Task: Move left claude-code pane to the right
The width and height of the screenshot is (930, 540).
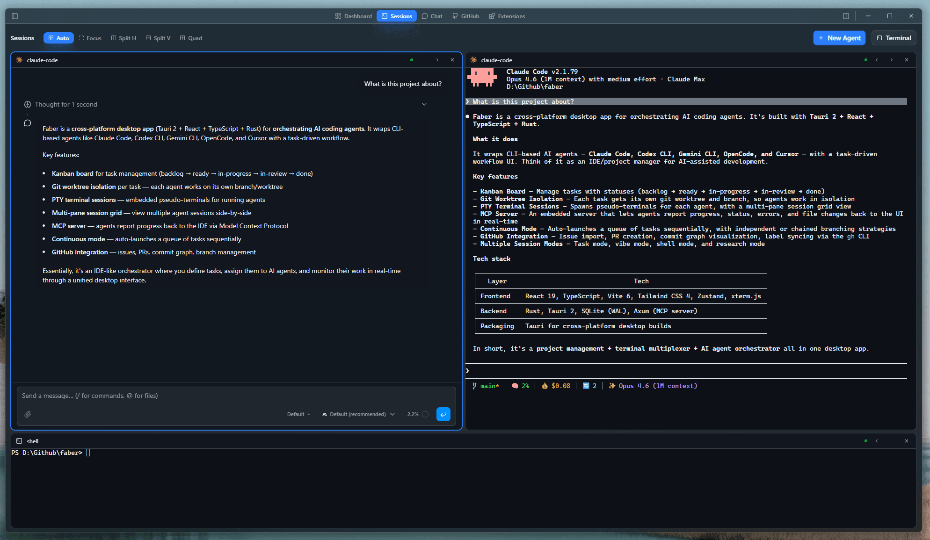Action: [437, 60]
